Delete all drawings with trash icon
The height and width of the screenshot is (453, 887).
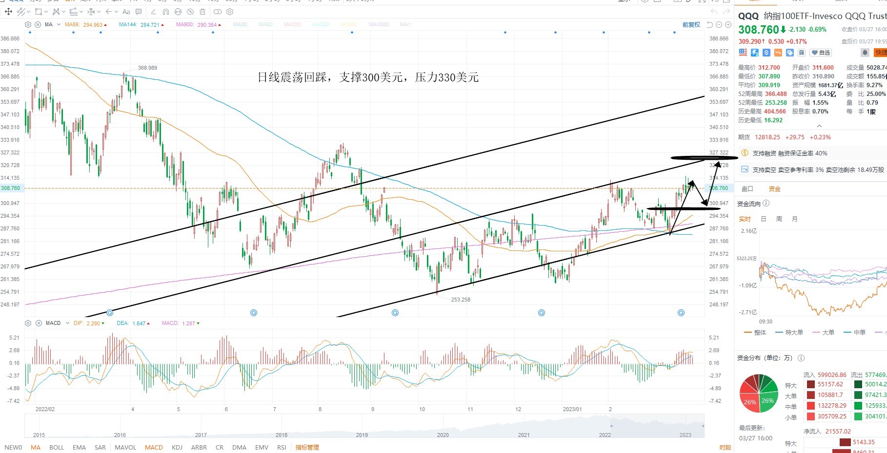(202, 12)
